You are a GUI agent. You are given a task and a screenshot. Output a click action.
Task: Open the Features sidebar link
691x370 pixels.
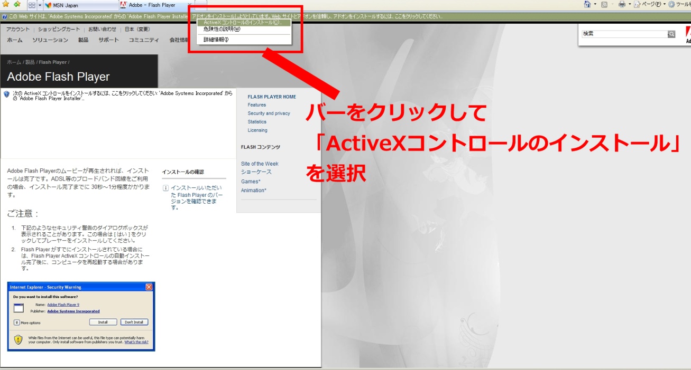pyautogui.click(x=257, y=105)
